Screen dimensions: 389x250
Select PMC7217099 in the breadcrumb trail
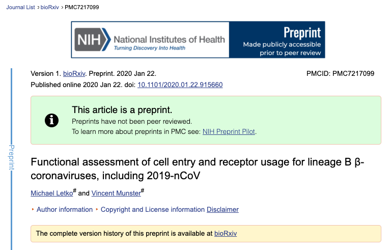[x=82, y=7]
